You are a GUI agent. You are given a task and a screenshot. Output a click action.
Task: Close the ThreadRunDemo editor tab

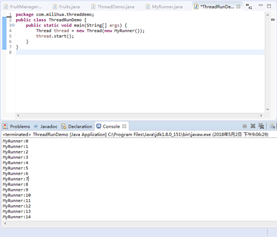coord(238,6)
